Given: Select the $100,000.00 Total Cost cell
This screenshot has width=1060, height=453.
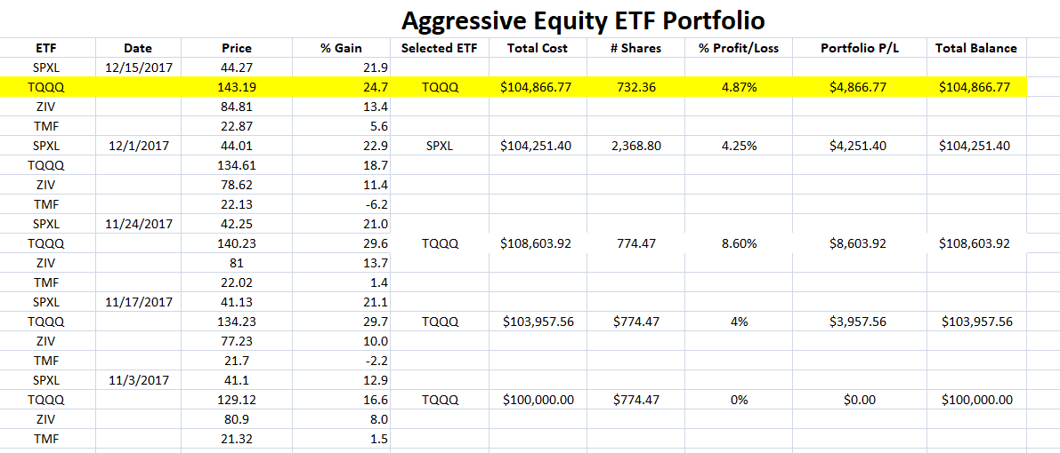Looking at the screenshot, I should [x=538, y=400].
